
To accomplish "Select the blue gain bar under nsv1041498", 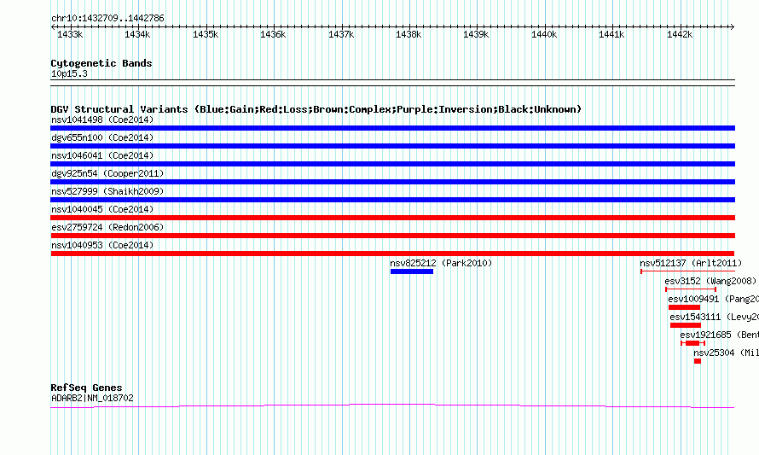I will pos(392,128).
